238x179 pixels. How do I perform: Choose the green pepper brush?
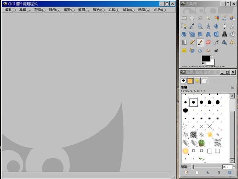[x=201, y=143]
